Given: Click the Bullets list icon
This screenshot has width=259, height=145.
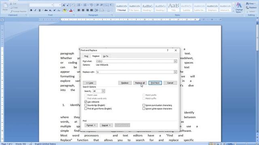Looking at the screenshot, I should click(79, 5).
